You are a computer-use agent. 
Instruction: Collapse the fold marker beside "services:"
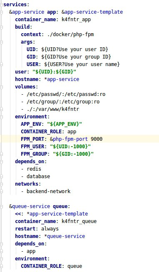point(1,5)
